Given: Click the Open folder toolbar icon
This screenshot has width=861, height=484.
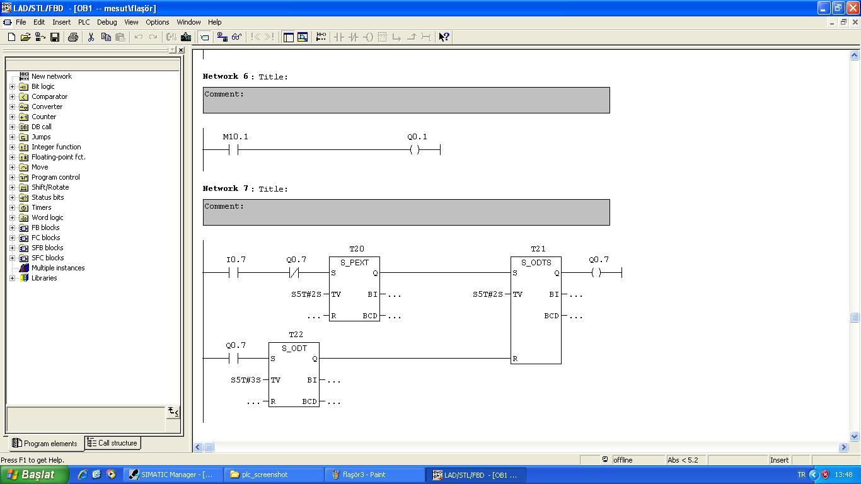Looking at the screenshot, I should (x=26, y=37).
